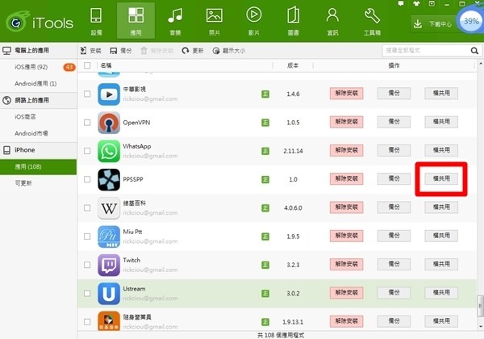Toggle the select-all checkbox in header
This screenshot has width=484, height=339.
click(x=87, y=65)
